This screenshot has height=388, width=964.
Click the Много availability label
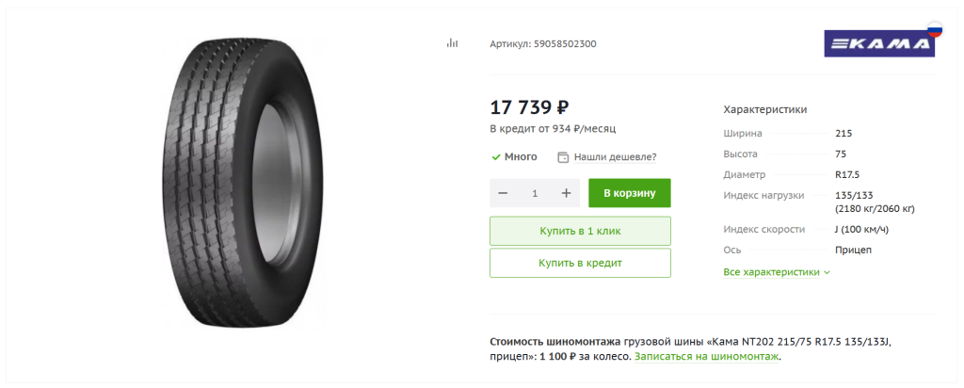[x=521, y=157]
